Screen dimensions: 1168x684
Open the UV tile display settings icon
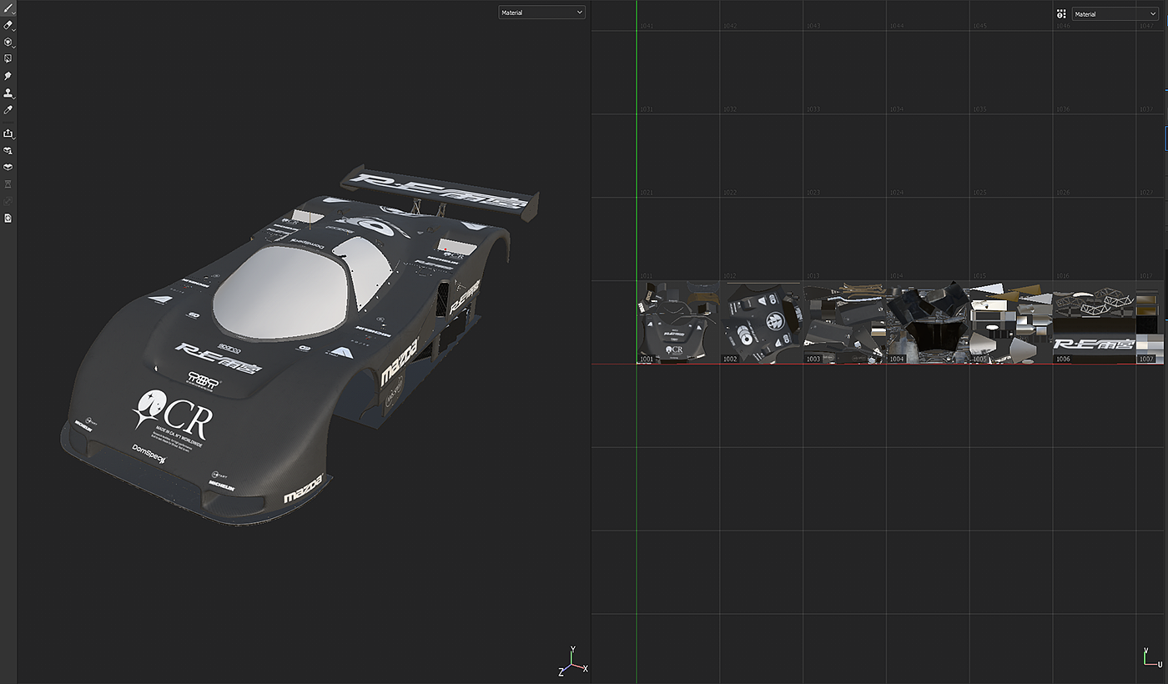(x=1061, y=14)
